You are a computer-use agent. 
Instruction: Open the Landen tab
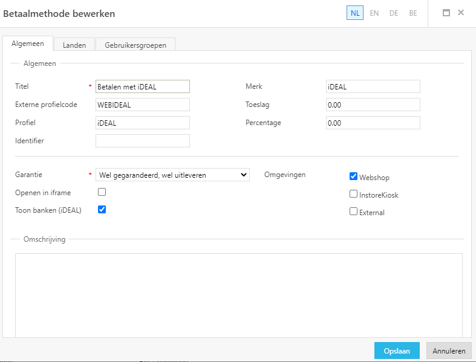click(74, 45)
